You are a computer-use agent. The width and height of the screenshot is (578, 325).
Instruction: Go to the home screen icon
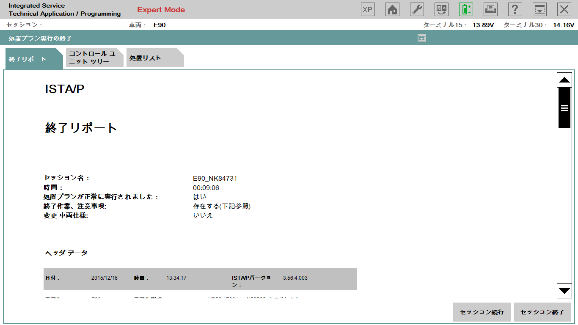[x=392, y=9]
